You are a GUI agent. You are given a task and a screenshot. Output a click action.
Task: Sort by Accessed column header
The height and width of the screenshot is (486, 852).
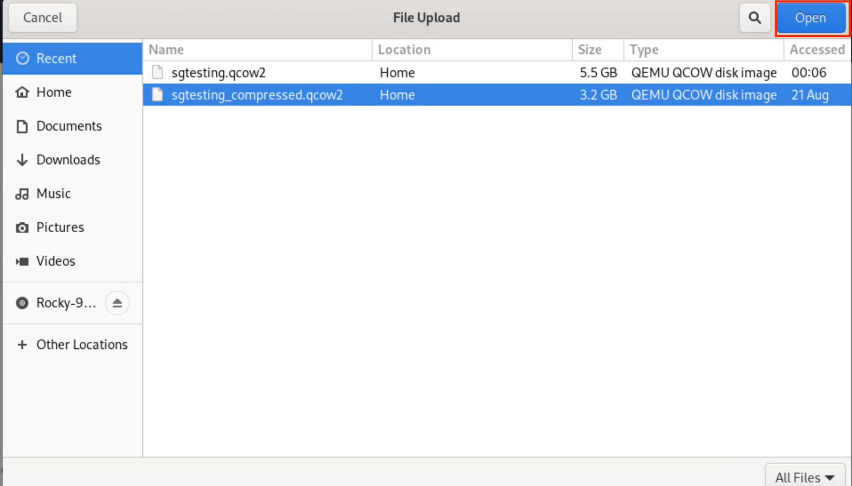[816, 50]
